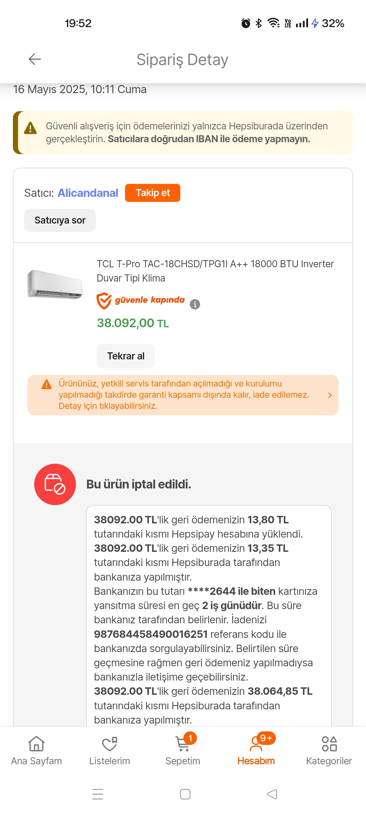366x813 pixels.
Task: Tap the Satıcıya sor button
Action: pyautogui.click(x=60, y=220)
